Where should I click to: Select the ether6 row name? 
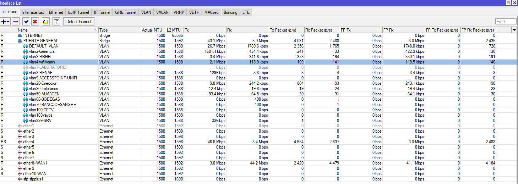[x=29, y=152]
